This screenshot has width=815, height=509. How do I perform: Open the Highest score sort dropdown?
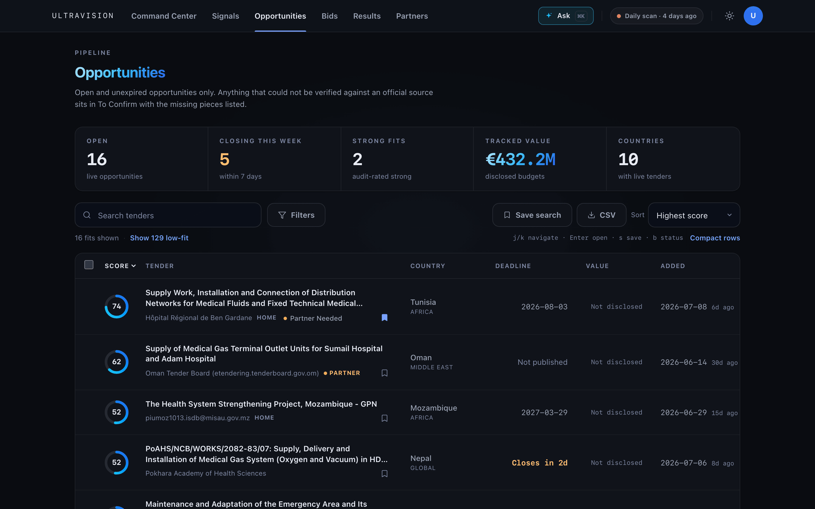click(x=694, y=215)
